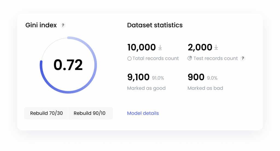This screenshot has width=280, height=151.
Task: Click the Dataset statistics heading
Action: (155, 25)
